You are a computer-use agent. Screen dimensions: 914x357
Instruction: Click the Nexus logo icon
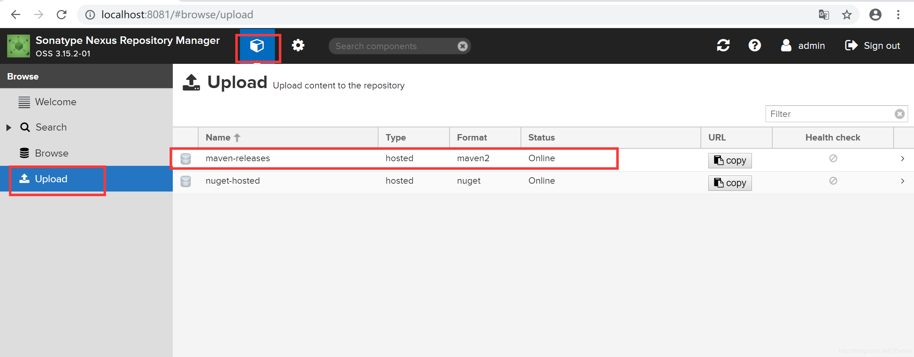click(x=19, y=46)
